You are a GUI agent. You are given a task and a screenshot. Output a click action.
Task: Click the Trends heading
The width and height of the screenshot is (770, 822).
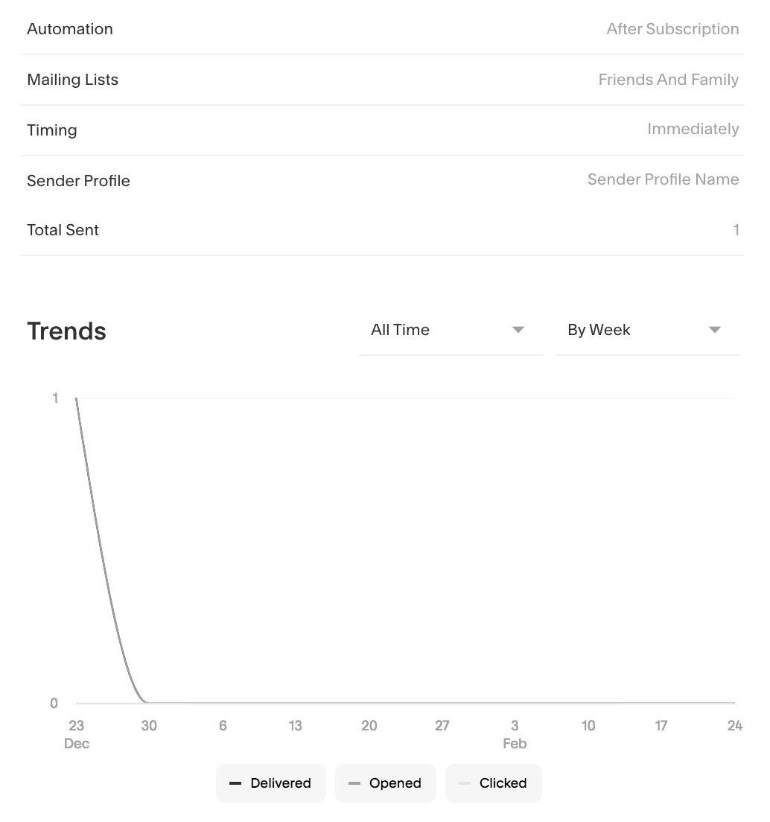[x=66, y=331]
